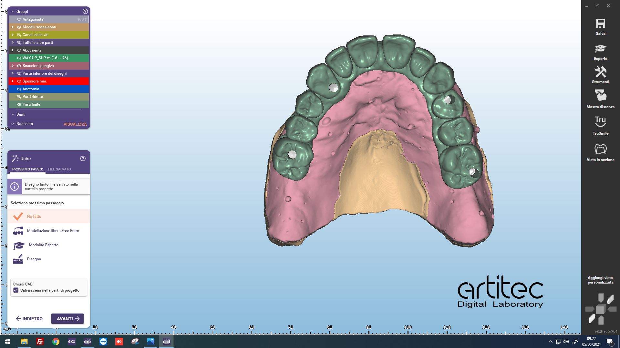Show the hidden Antagonista group
The height and width of the screenshot is (348, 620).
coord(19,19)
